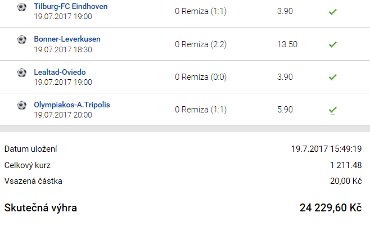The image size is (370, 226).
Task: Click the green checkmark in the Tilburg-FC Eindhoven row
Action: pyautogui.click(x=332, y=11)
